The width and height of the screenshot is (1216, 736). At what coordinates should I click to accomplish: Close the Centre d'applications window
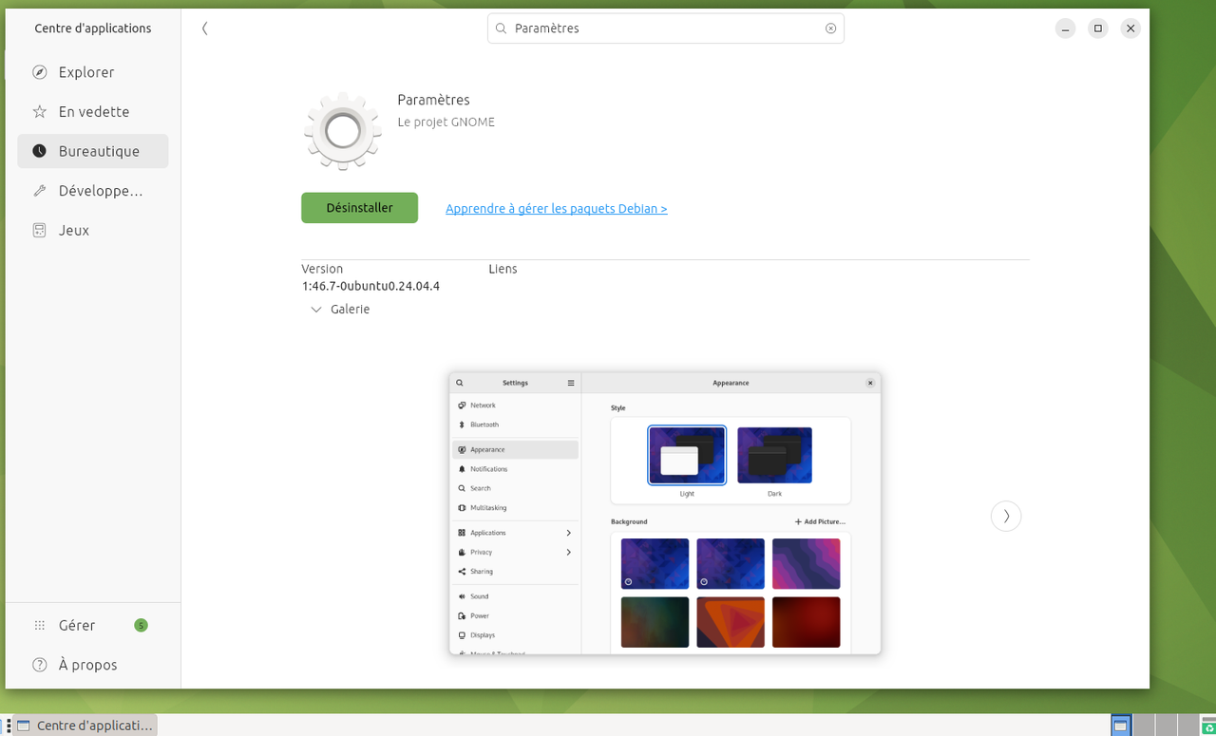click(x=1130, y=28)
